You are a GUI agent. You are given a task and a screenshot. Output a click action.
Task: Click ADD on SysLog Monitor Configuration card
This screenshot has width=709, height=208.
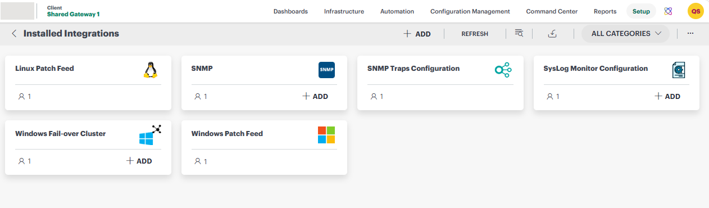[667, 97]
